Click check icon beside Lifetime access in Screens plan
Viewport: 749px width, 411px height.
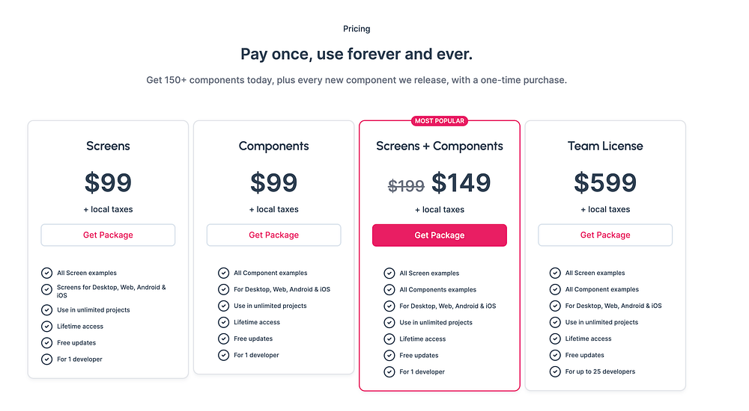pos(47,327)
